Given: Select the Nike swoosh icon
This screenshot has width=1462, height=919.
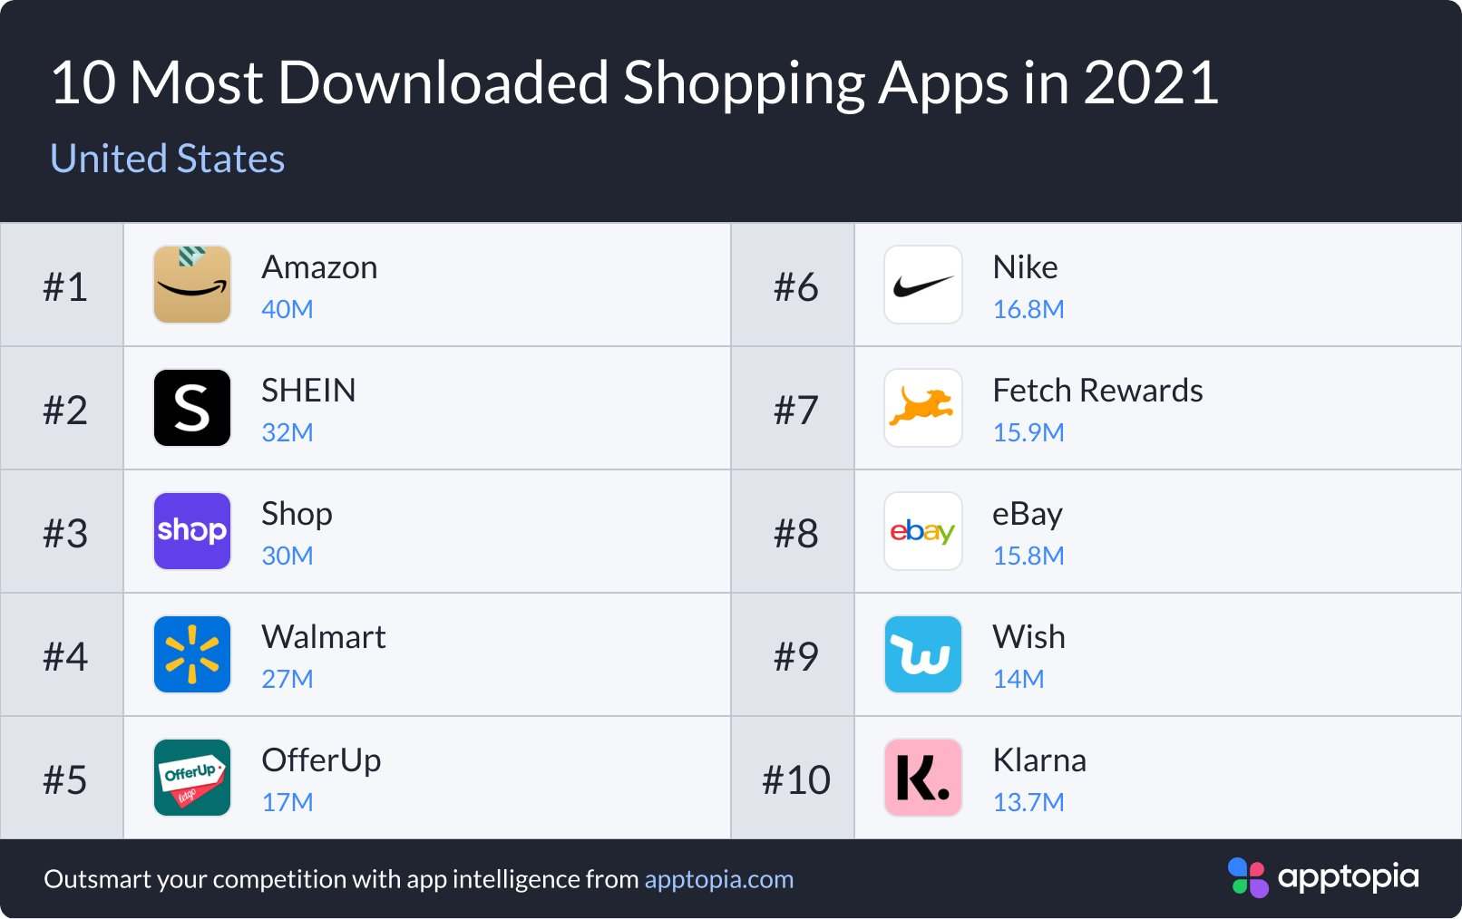Looking at the screenshot, I should click(923, 285).
